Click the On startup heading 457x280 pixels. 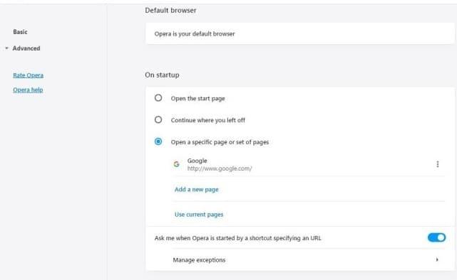pyautogui.click(x=162, y=75)
